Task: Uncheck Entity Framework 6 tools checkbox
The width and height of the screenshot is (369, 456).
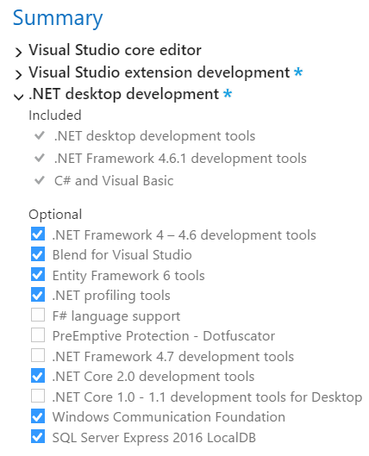Action: tap(38, 274)
